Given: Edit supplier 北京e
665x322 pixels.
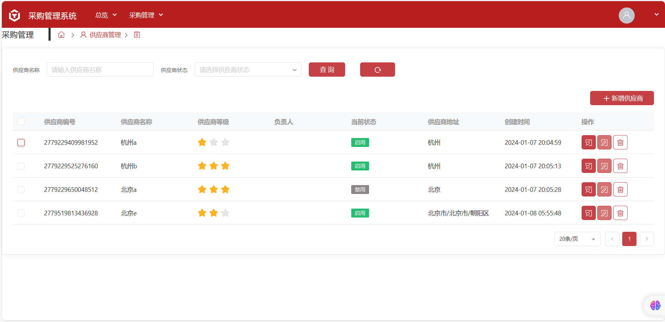Looking at the screenshot, I should [x=604, y=213].
